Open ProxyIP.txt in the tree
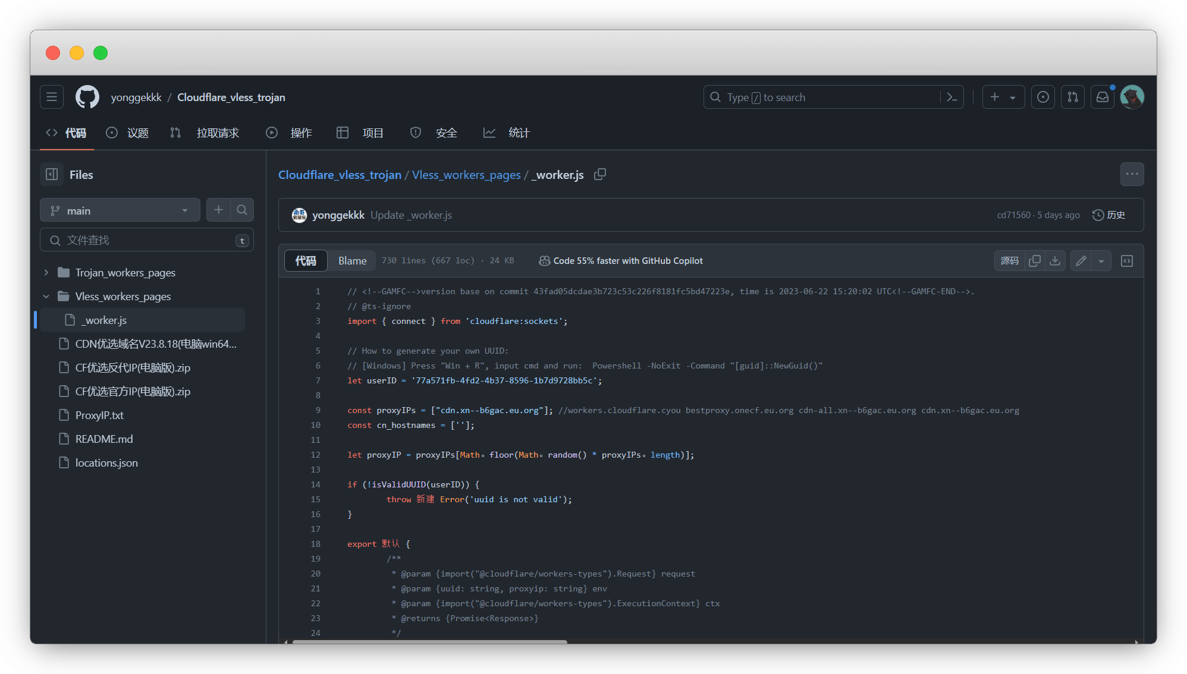 [x=99, y=415]
